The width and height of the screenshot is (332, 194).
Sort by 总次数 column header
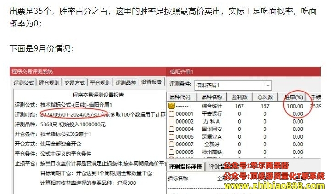(265, 97)
